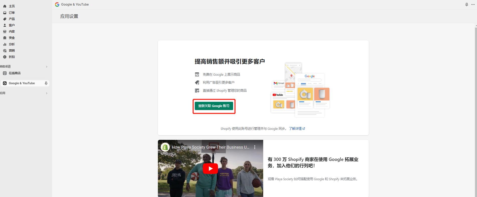Click the orders inbox icon next to 订单
This screenshot has height=197, width=477.
coord(5,13)
